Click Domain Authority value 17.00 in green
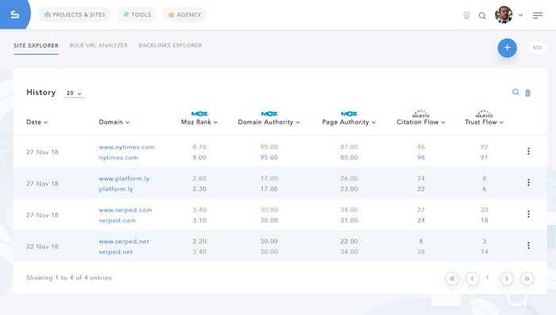Viewport: 556px width, 315px height. pyautogui.click(x=268, y=179)
